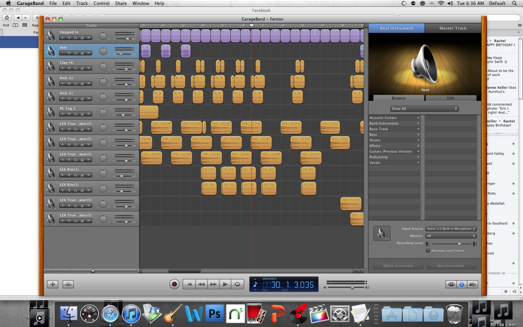523x327 pixels.
Task: Open the Input Source dropdown
Action: pyautogui.click(x=451, y=229)
